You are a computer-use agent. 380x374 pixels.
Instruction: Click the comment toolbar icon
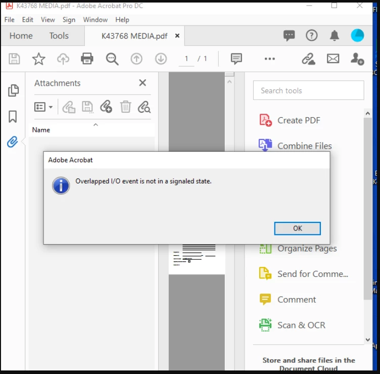click(236, 59)
